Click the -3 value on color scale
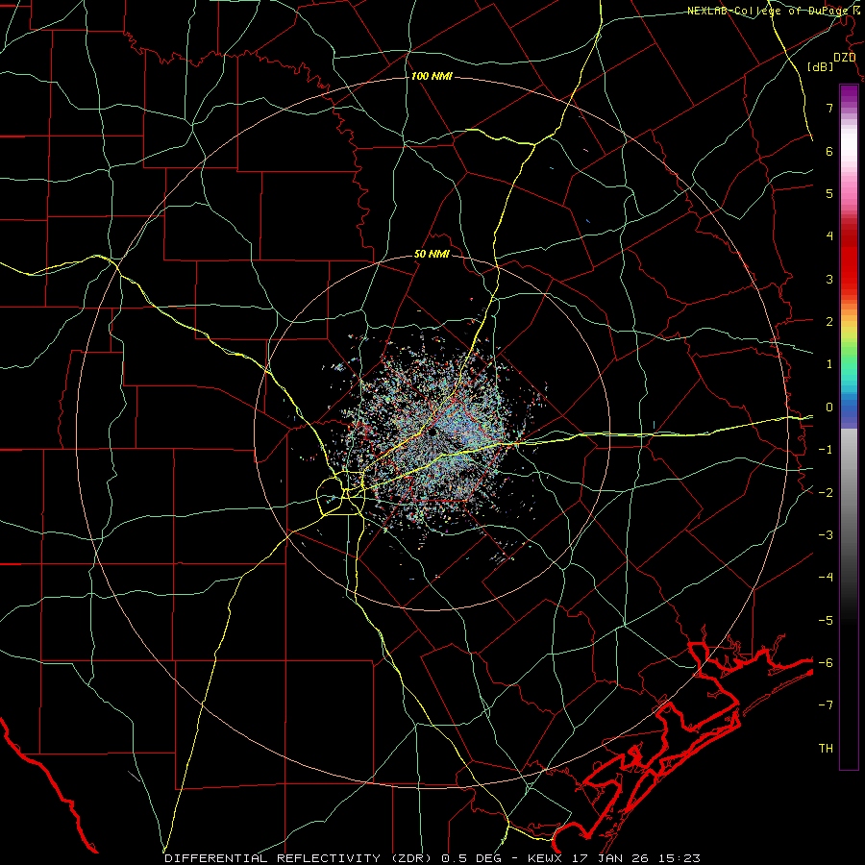 [x=826, y=535]
